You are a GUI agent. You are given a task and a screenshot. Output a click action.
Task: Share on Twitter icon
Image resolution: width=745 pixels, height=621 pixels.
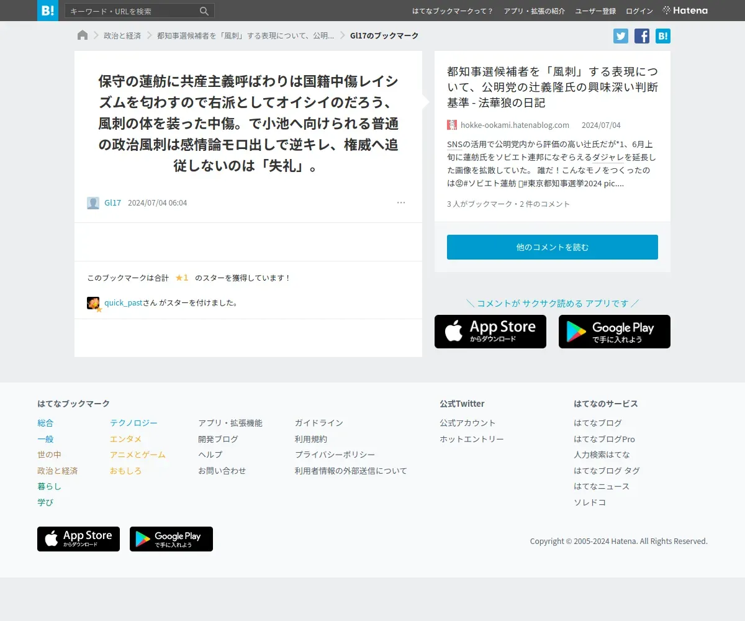click(x=621, y=36)
